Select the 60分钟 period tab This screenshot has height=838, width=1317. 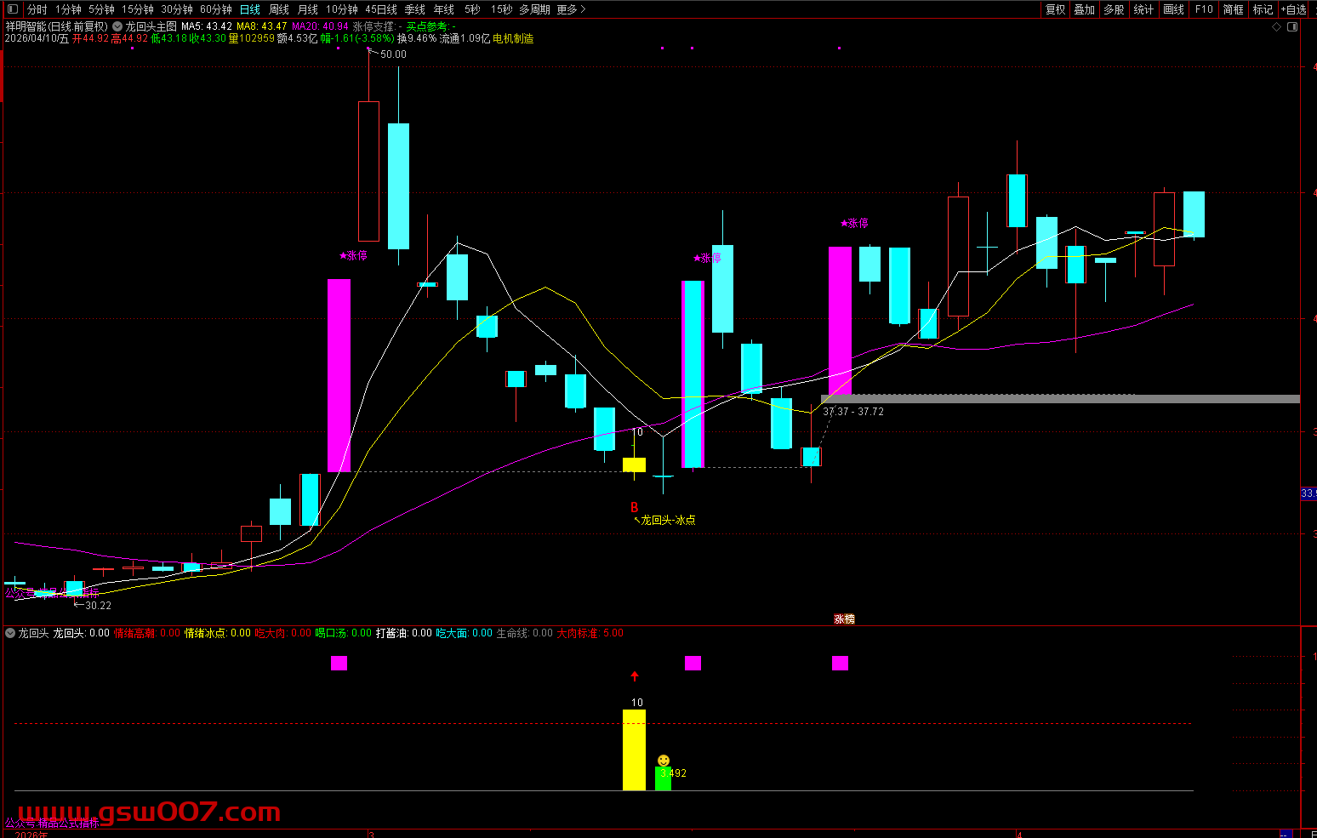[215, 9]
